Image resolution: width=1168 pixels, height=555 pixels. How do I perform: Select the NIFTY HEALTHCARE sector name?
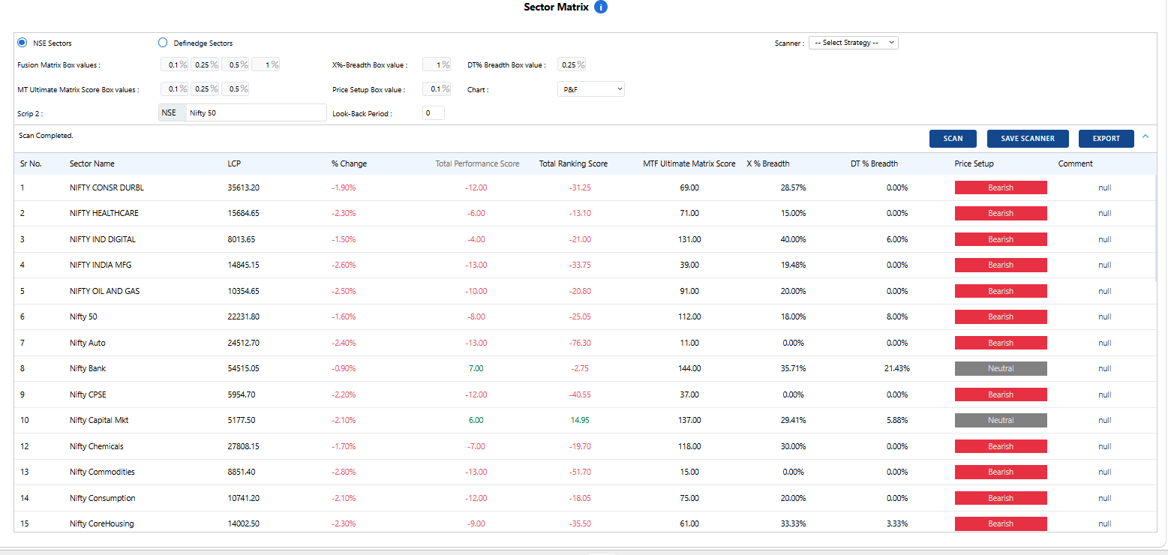point(104,213)
